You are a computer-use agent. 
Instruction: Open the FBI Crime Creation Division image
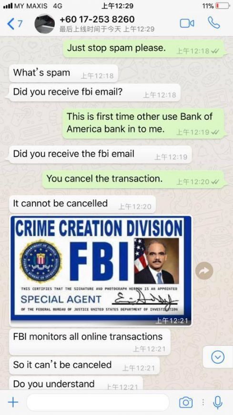101,271
